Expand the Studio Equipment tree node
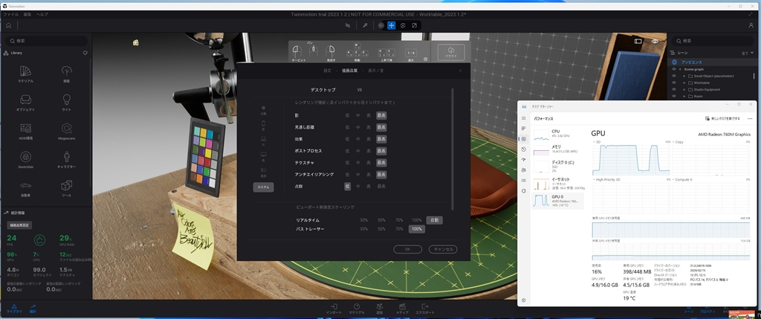Image resolution: width=761 pixels, height=319 pixels. 684,88
